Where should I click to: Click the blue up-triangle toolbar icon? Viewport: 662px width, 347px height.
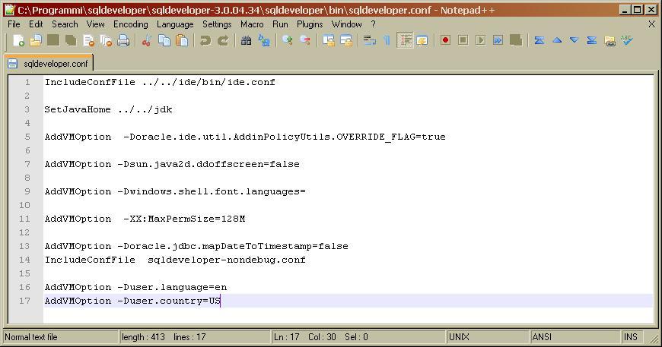point(557,40)
